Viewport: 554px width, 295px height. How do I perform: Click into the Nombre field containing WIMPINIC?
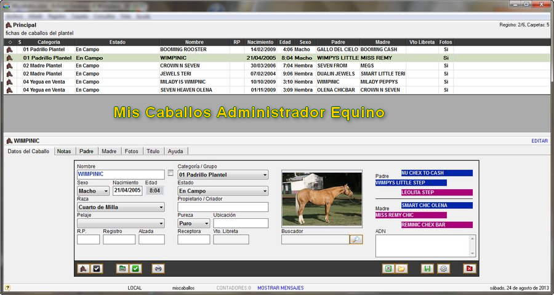point(121,175)
